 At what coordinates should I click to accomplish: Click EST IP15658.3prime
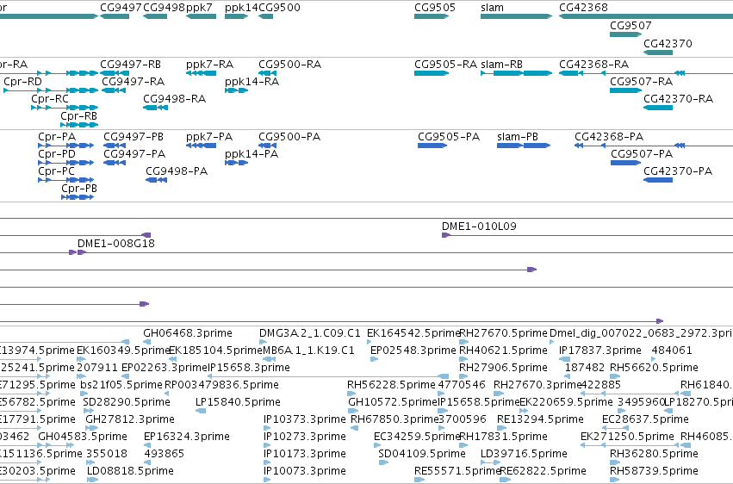click(249, 368)
